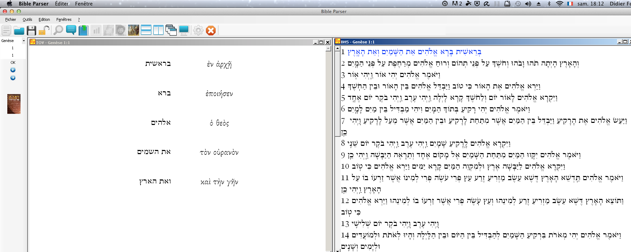Cascade windows with the overlapping windows icon
This screenshot has width=631, height=252.
tap(171, 31)
